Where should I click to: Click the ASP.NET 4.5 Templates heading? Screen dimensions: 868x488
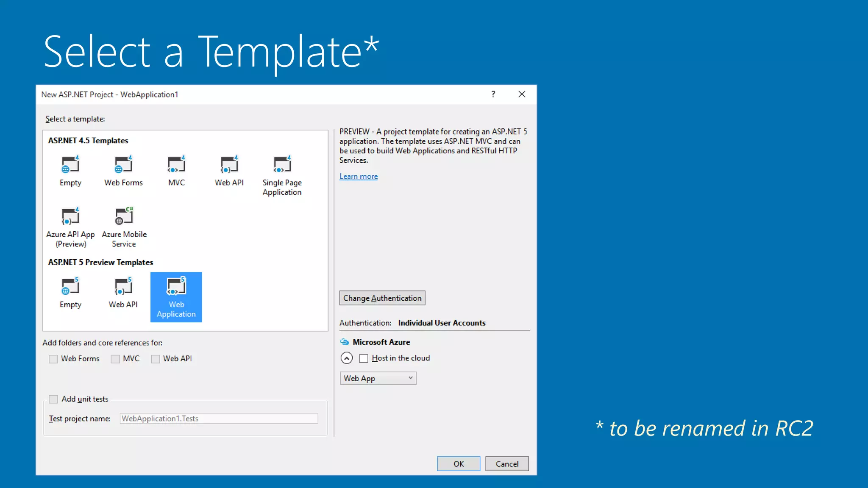(88, 140)
